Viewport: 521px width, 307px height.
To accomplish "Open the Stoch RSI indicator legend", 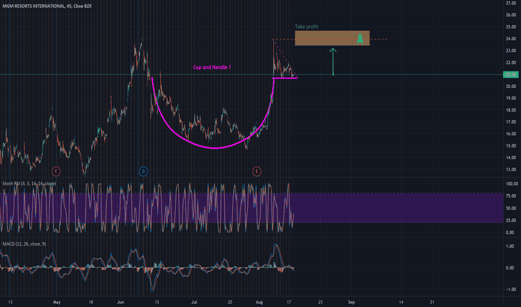I will click(x=29, y=184).
